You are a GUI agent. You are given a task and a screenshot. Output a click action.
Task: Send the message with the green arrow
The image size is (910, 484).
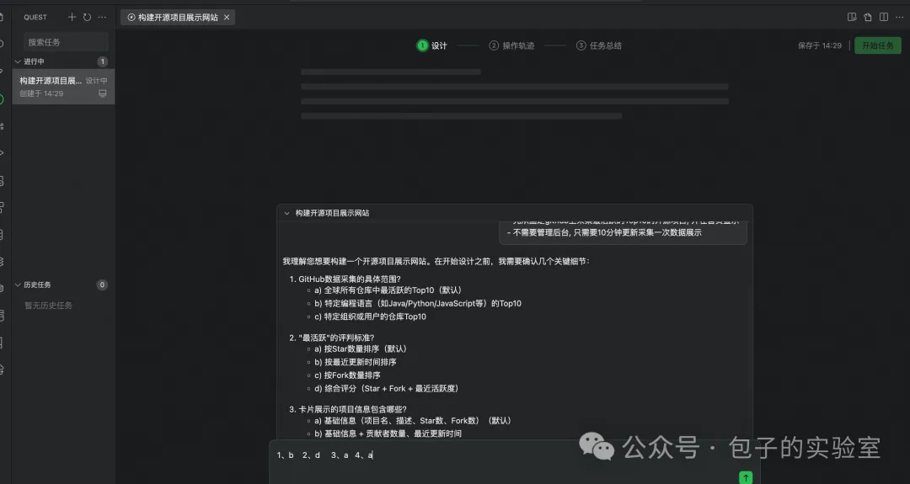746,477
